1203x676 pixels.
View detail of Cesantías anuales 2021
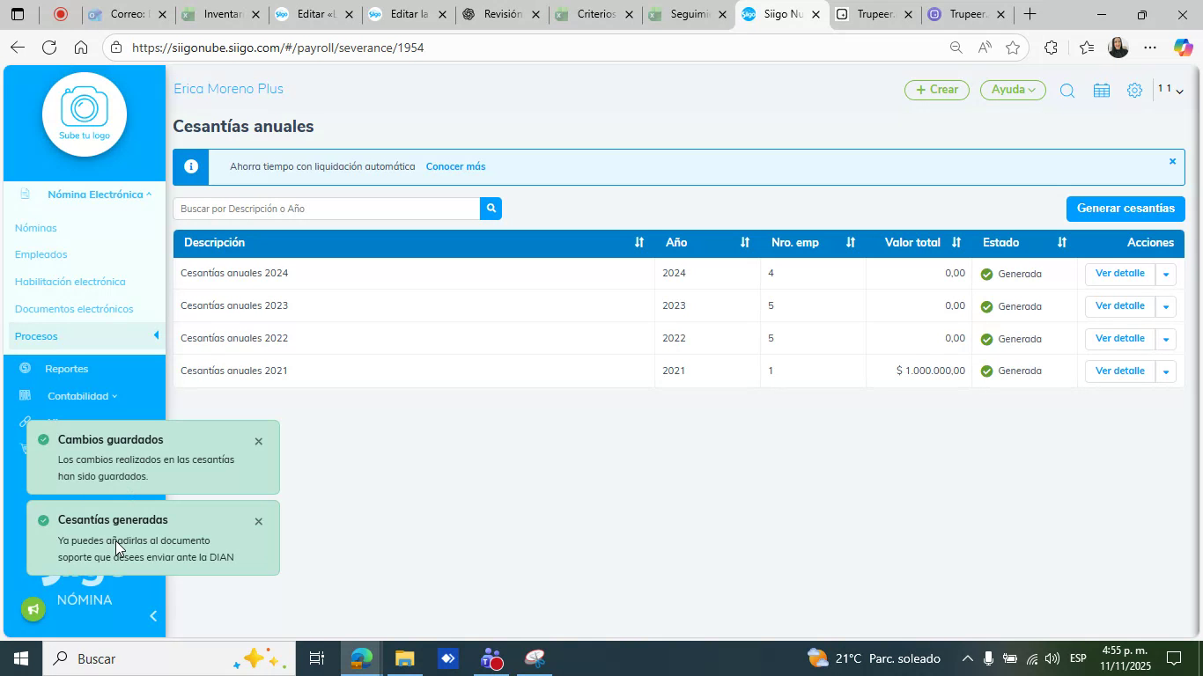(1119, 371)
